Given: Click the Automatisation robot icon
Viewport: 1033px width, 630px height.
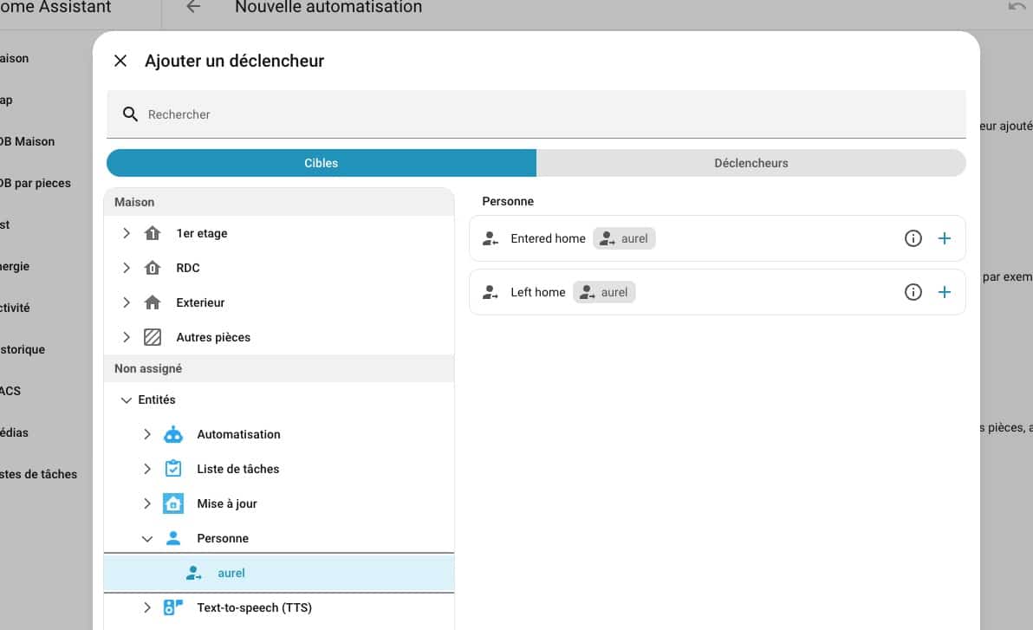Looking at the screenshot, I should click(x=173, y=434).
